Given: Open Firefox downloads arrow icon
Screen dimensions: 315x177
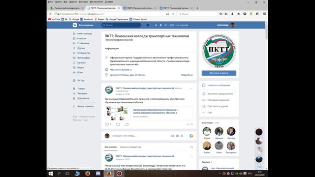Looking at the screenshot, I should coord(232,14).
